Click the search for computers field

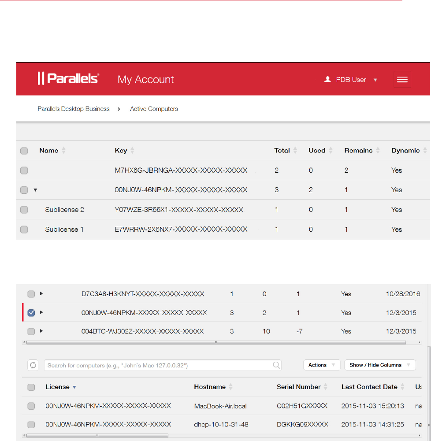click(163, 365)
